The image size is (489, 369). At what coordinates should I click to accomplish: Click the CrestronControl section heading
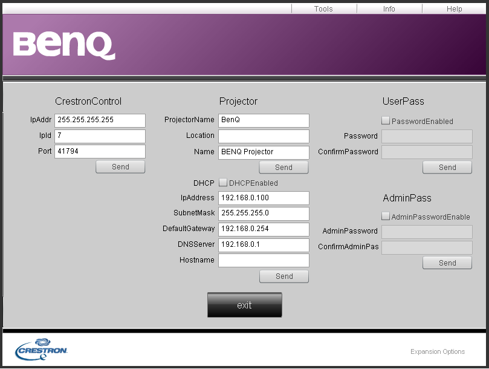88,101
